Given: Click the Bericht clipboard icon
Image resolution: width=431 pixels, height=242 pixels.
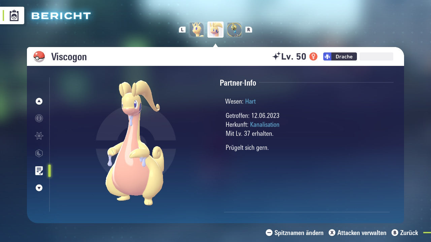Looking at the screenshot, I should point(14,15).
